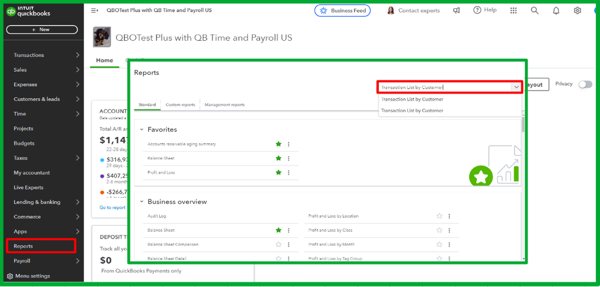Open more options for Business overview Balance Sheet
Screen dimensions: 600x287
[288, 230]
